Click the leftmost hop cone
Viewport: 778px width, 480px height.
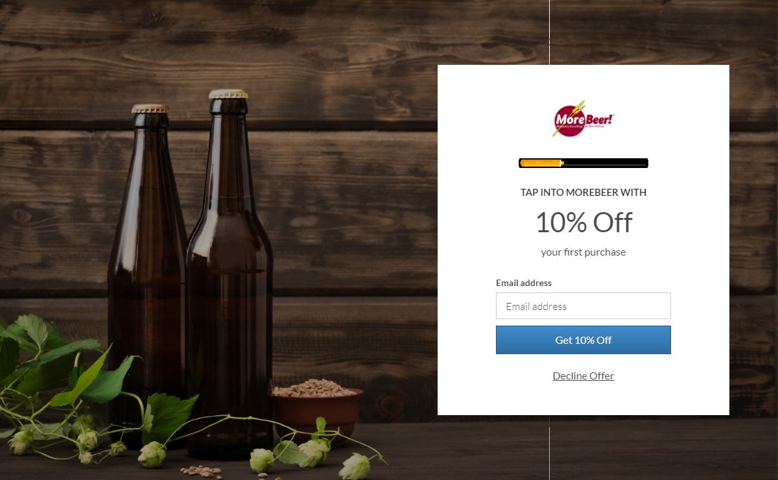pos(19,441)
